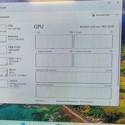Expand the Copy engine dropdown chevron
Screen dimensions: 125x125
75,32
